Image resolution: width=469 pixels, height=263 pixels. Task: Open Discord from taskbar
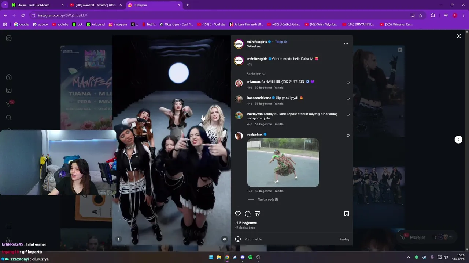pyautogui.click(x=243, y=257)
